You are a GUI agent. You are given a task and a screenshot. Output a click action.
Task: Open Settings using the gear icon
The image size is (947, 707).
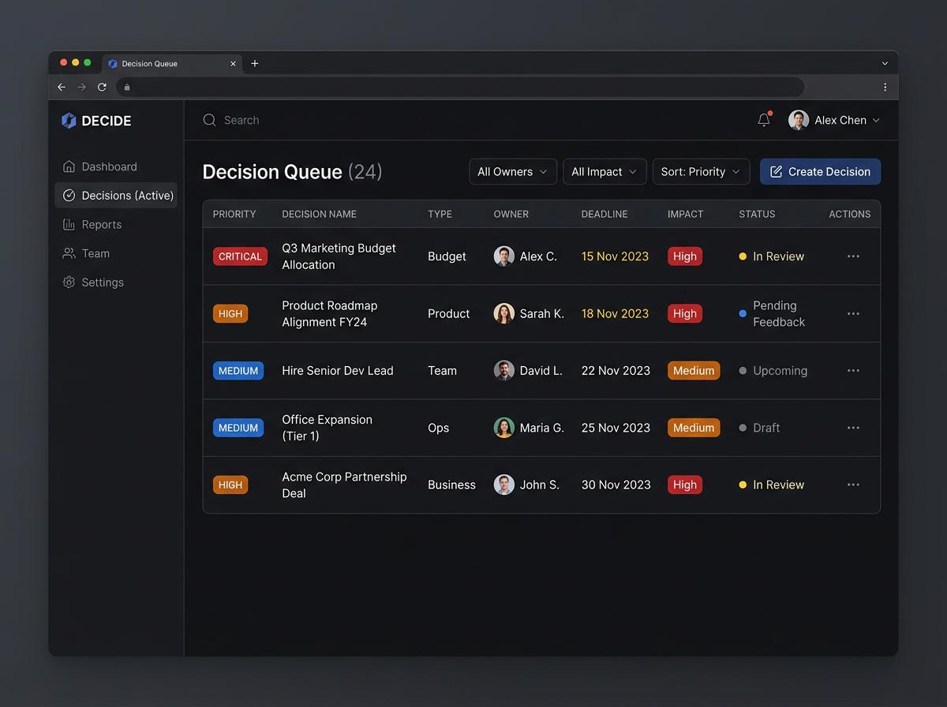pos(69,282)
